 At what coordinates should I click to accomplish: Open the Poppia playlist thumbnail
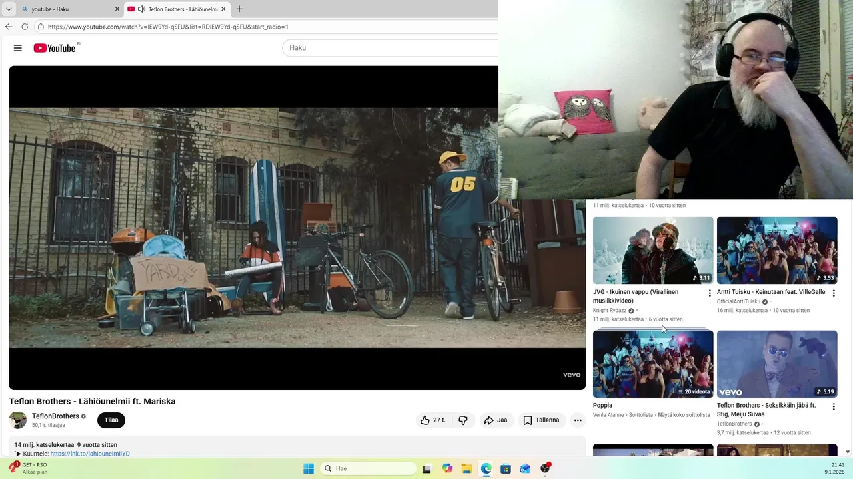(653, 364)
